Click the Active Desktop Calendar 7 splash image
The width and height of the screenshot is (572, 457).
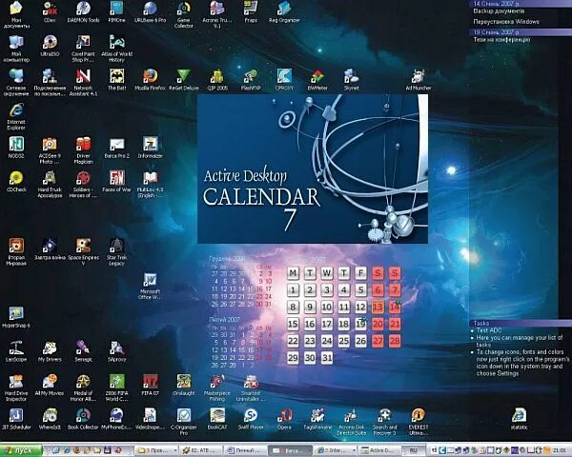tap(313, 169)
